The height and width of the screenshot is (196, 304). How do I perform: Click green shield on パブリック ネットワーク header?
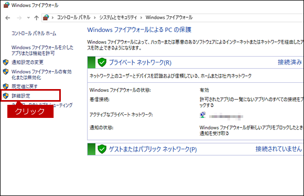[x=102, y=149]
